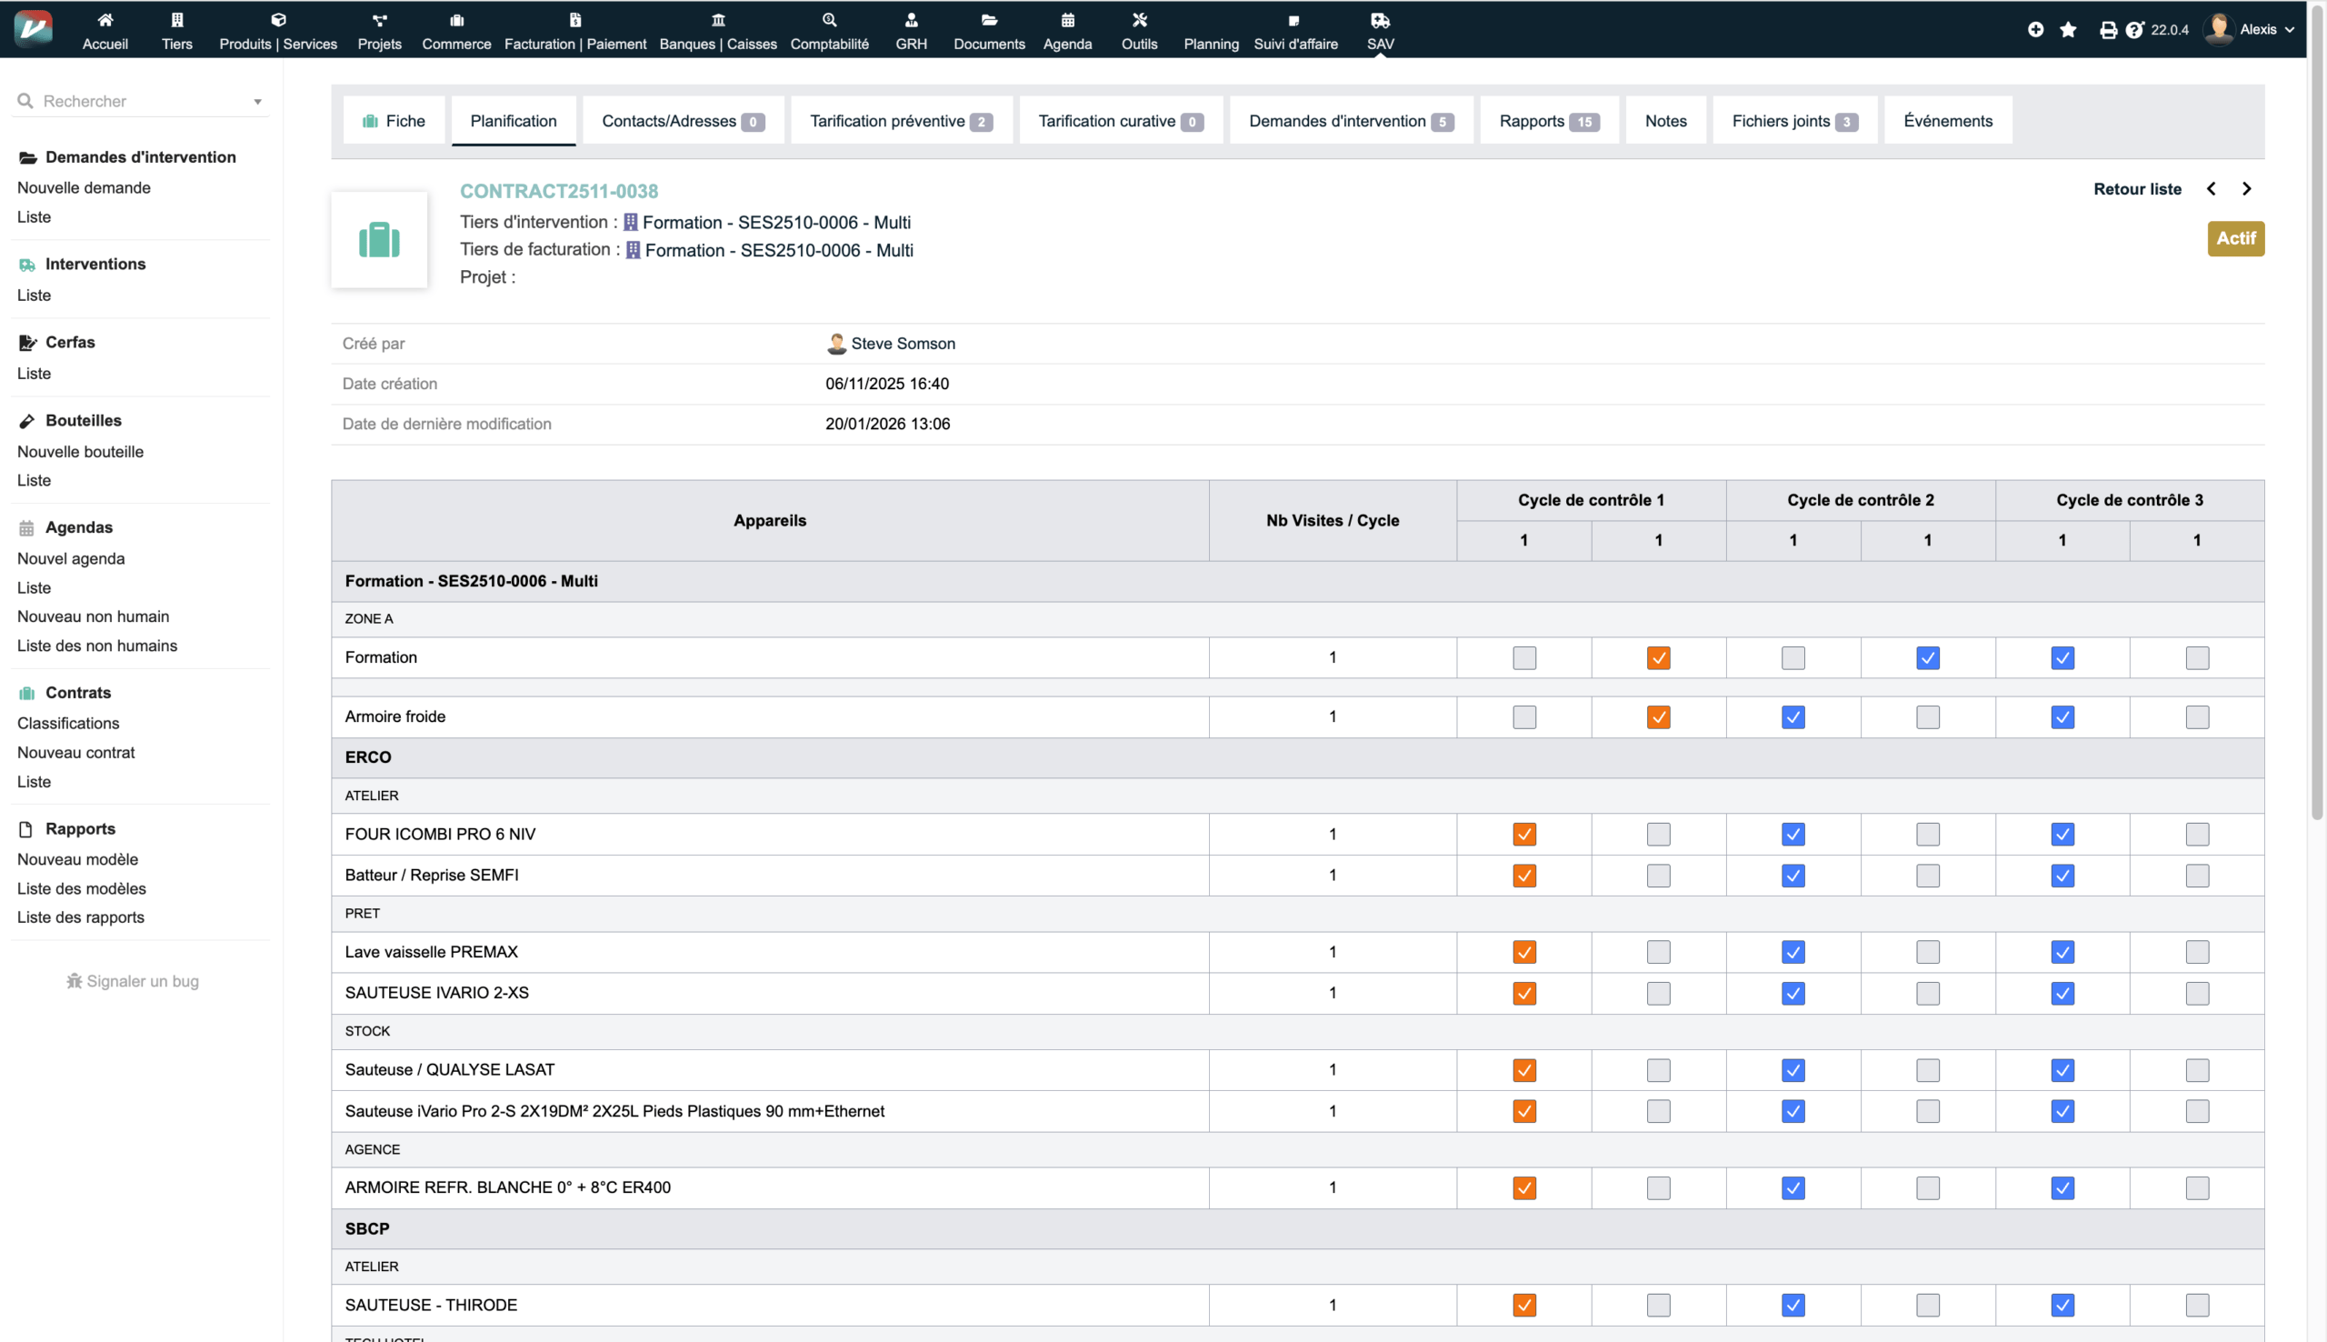The width and height of the screenshot is (2327, 1342).
Task: Go to previous contract with left chevron
Action: click(x=2211, y=189)
